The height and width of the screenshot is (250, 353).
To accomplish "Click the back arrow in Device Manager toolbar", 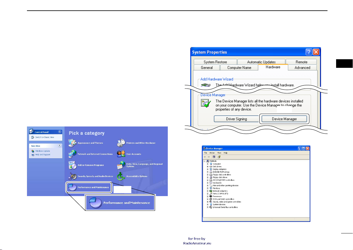I will pyautogui.click(x=205, y=157).
